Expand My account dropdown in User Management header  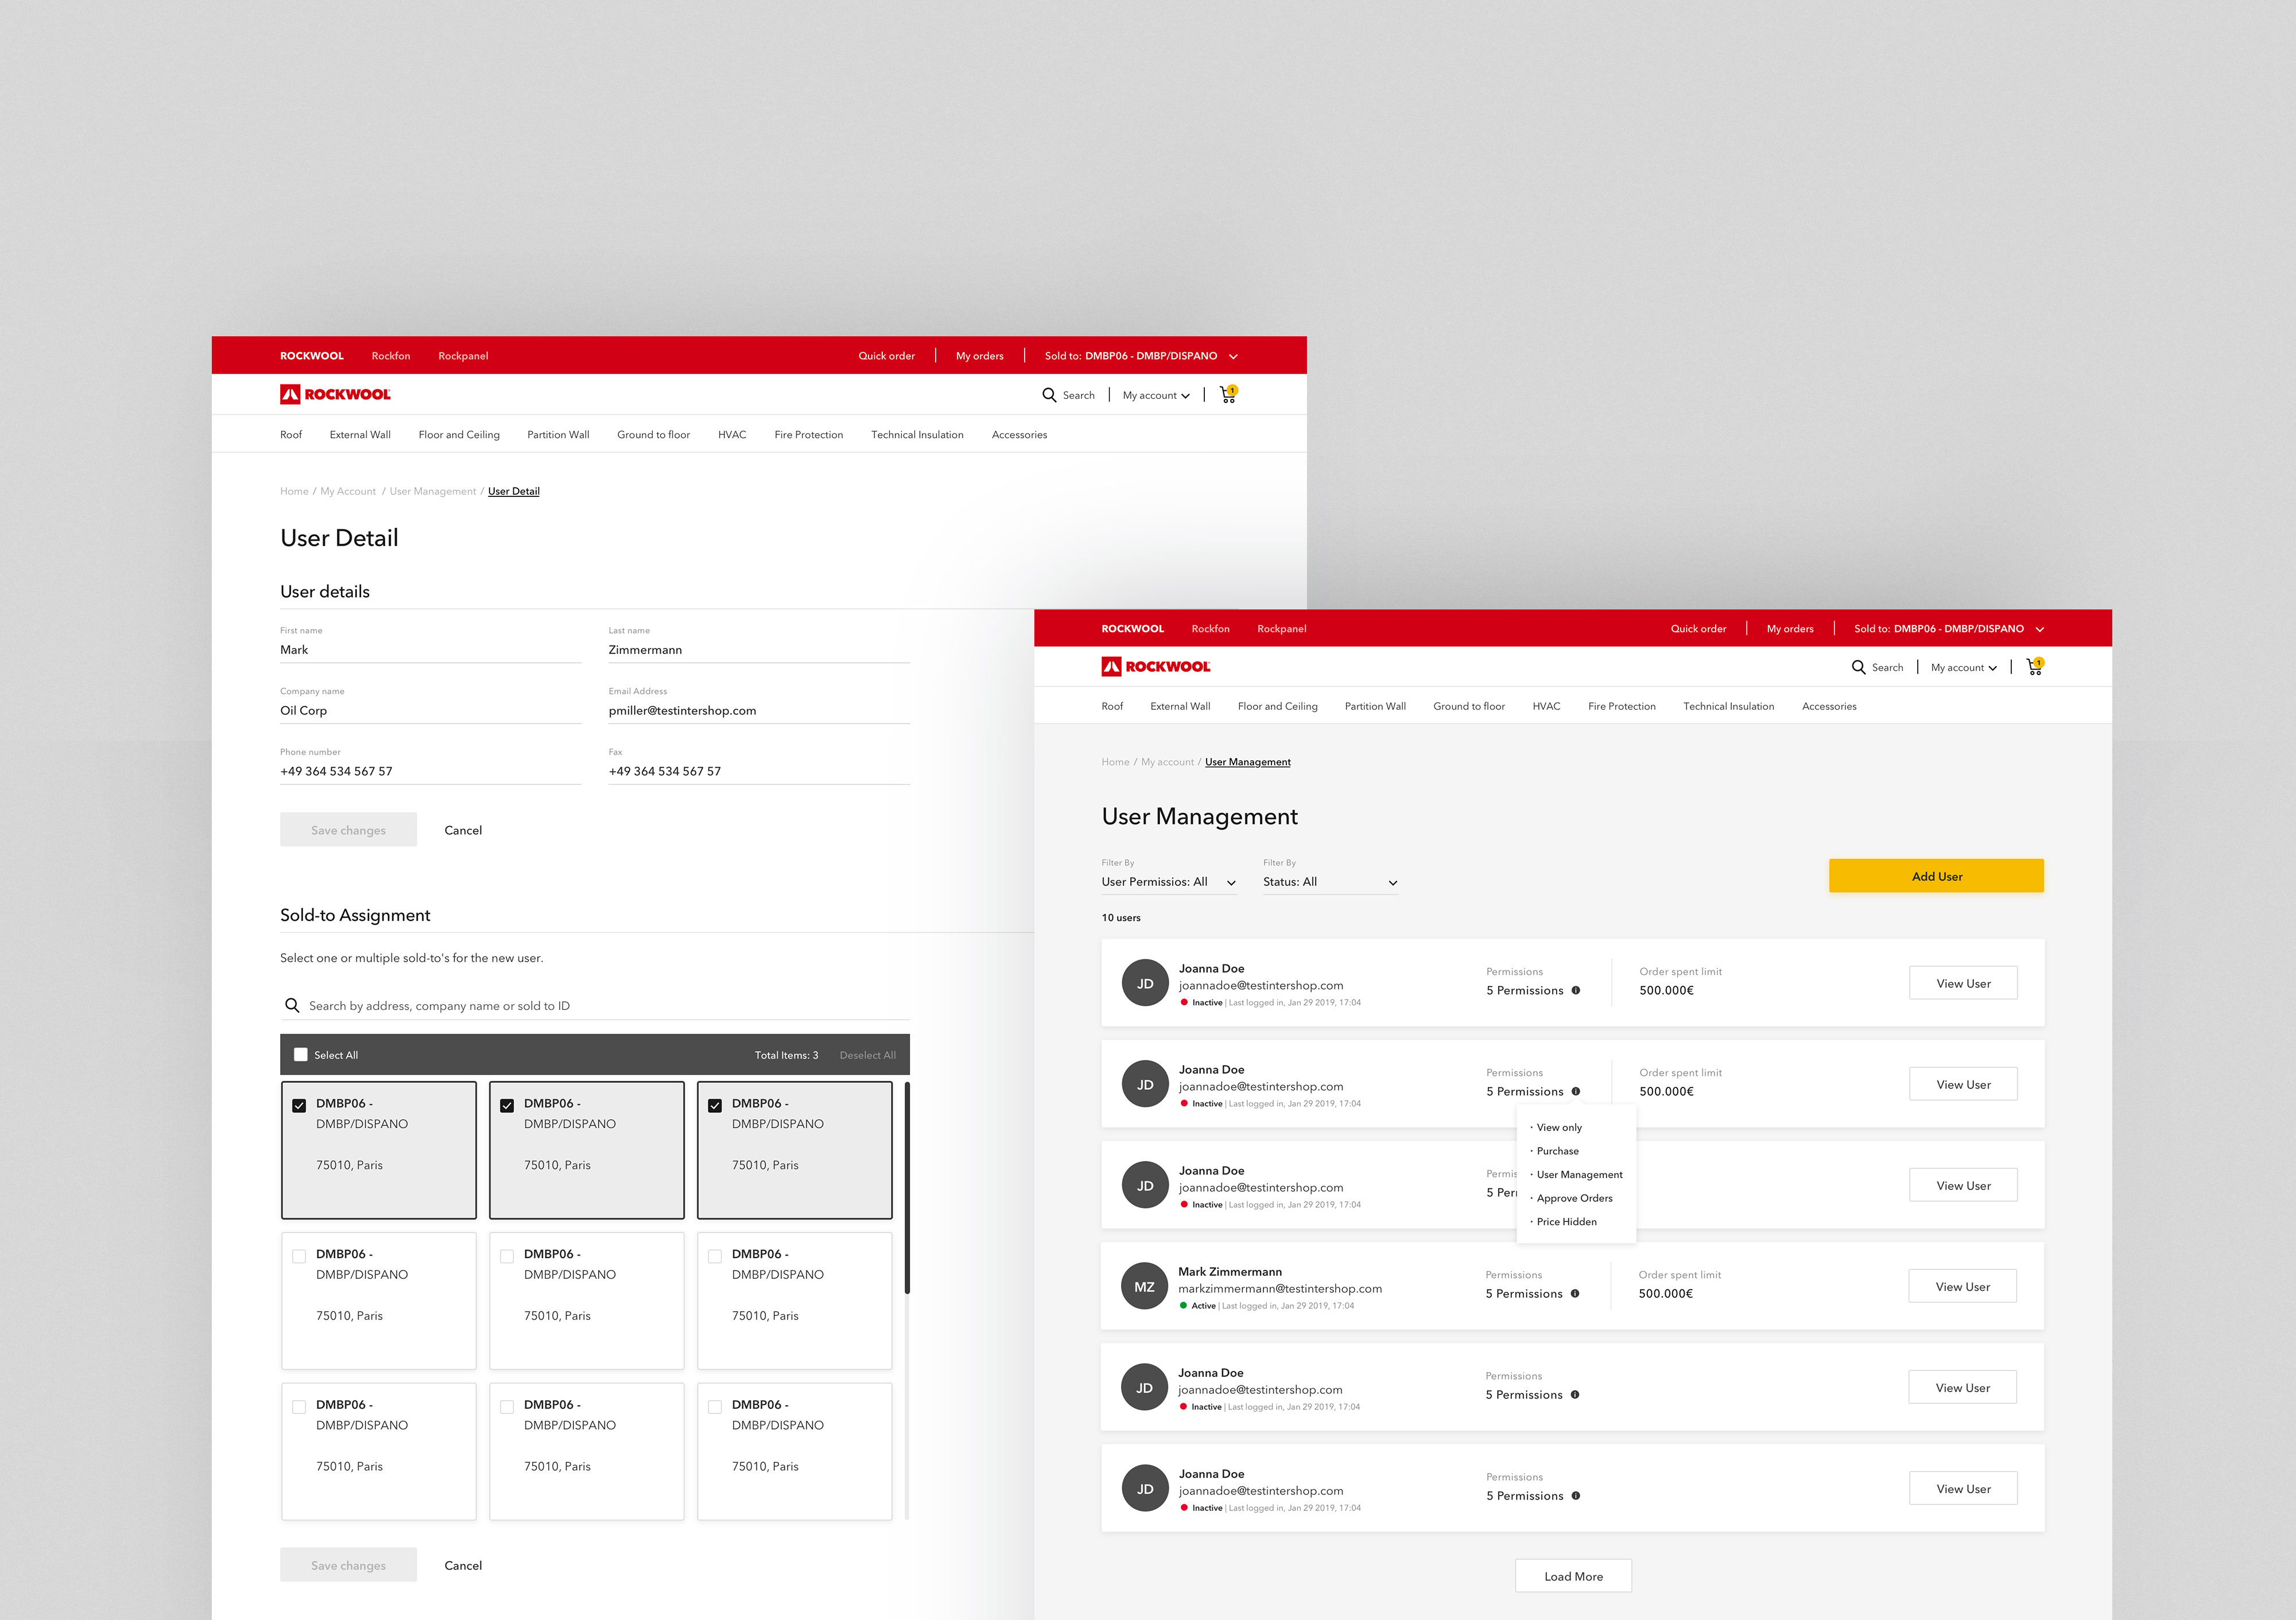pos(1963,668)
